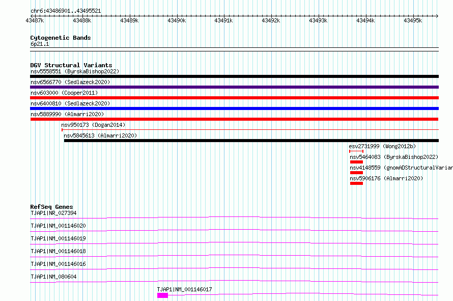Select the 43492k ruler tick label

[x=271, y=20]
